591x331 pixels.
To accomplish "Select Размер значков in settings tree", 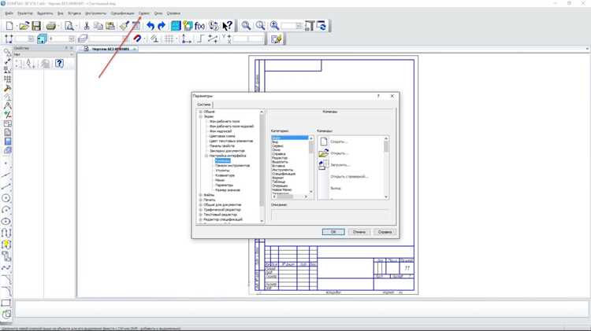I will click(x=227, y=190).
